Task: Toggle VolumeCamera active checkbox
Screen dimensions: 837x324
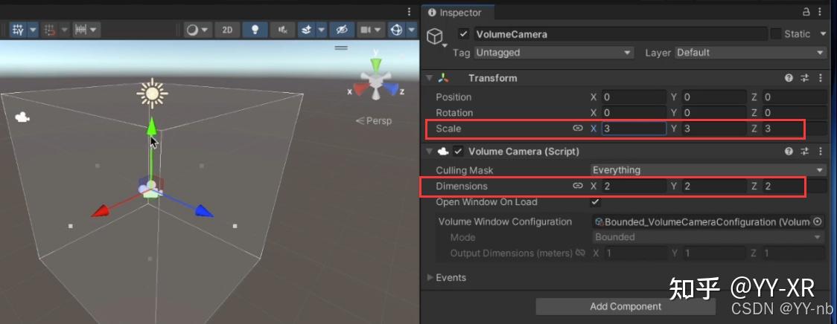Action: 464,34
